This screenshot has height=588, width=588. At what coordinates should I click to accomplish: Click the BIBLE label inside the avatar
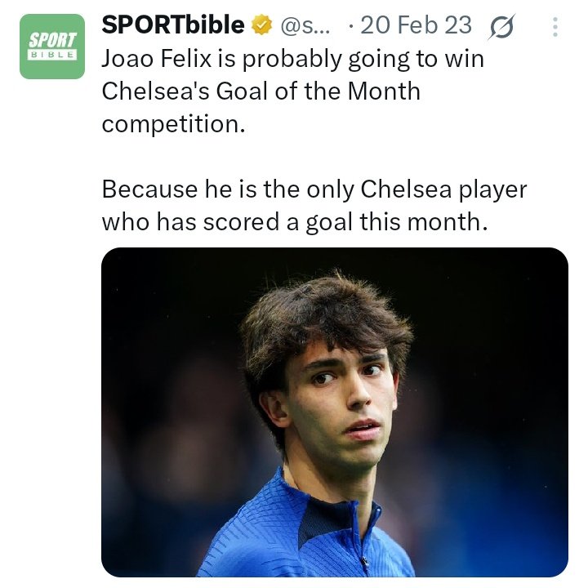click(x=52, y=55)
